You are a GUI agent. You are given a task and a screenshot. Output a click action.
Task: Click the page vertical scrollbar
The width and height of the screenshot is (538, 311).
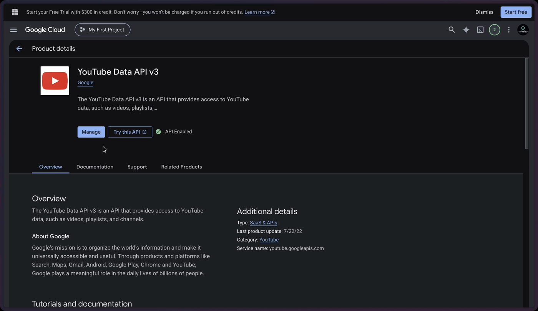[526, 104]
